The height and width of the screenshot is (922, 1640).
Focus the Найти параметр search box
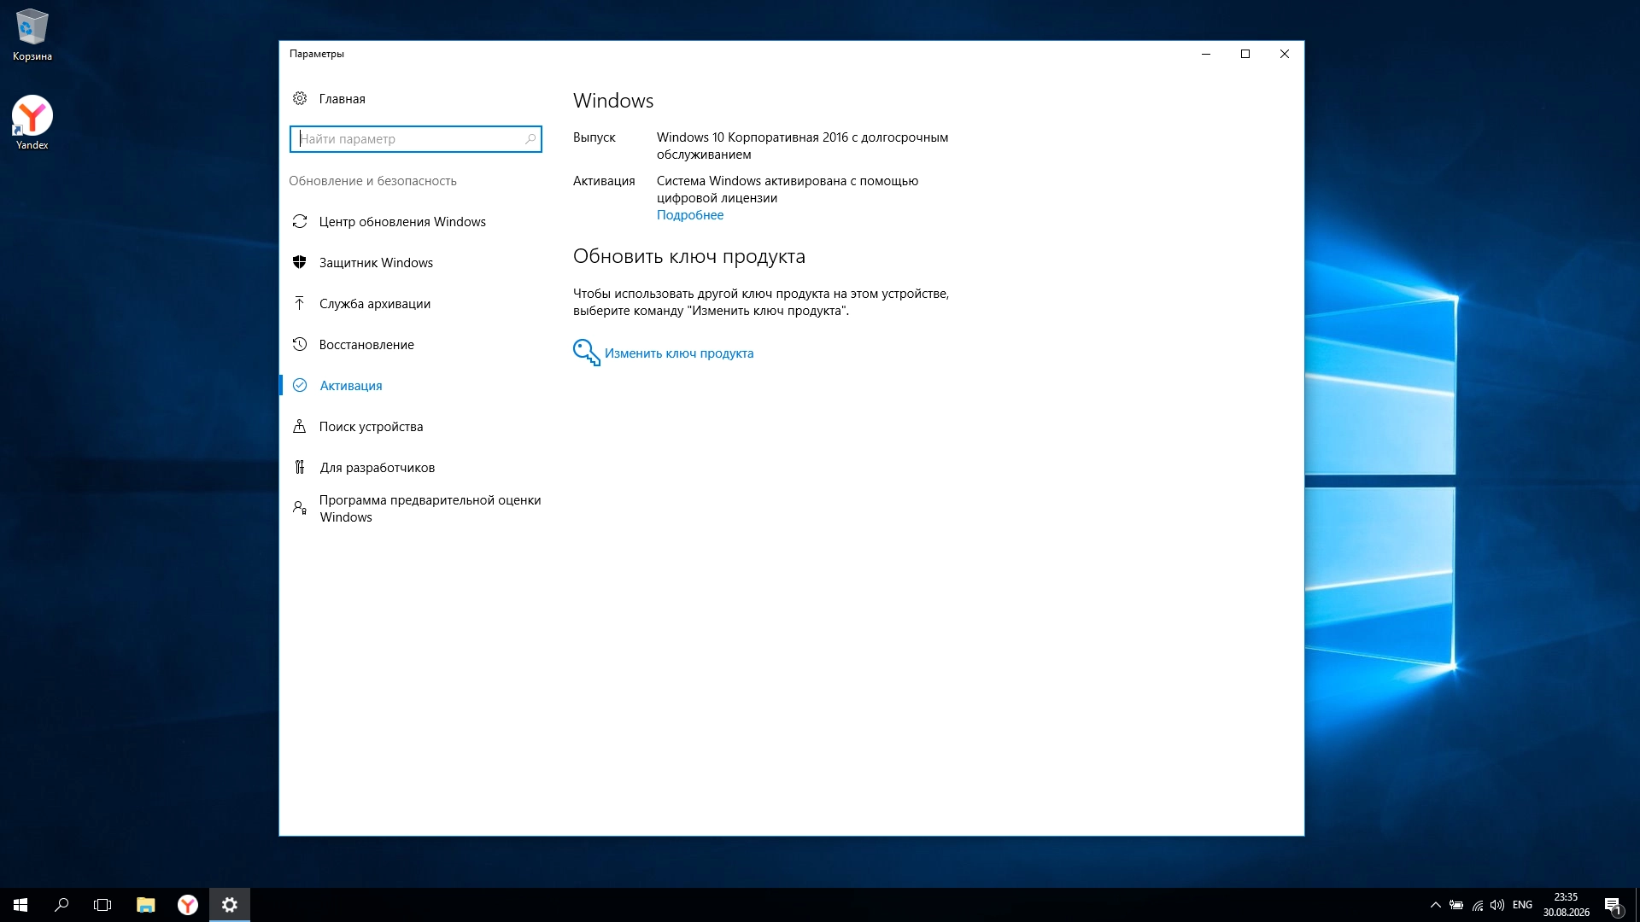pyautogui.click(x=416, y=139)
